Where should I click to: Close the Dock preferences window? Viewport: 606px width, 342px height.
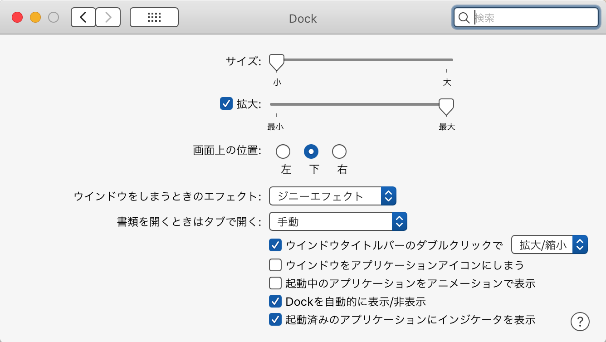(x=17, y=18)
